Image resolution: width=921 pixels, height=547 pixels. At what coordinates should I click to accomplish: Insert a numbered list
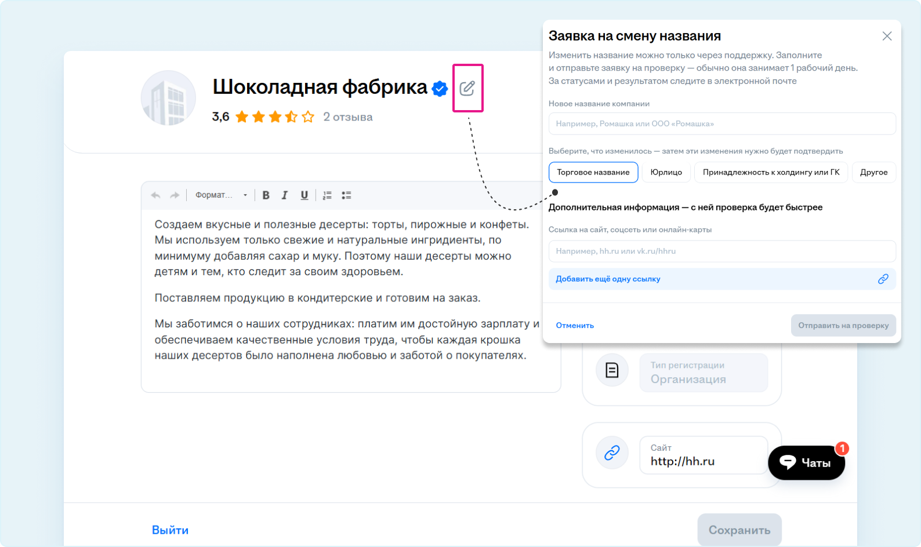coord(327,195)
